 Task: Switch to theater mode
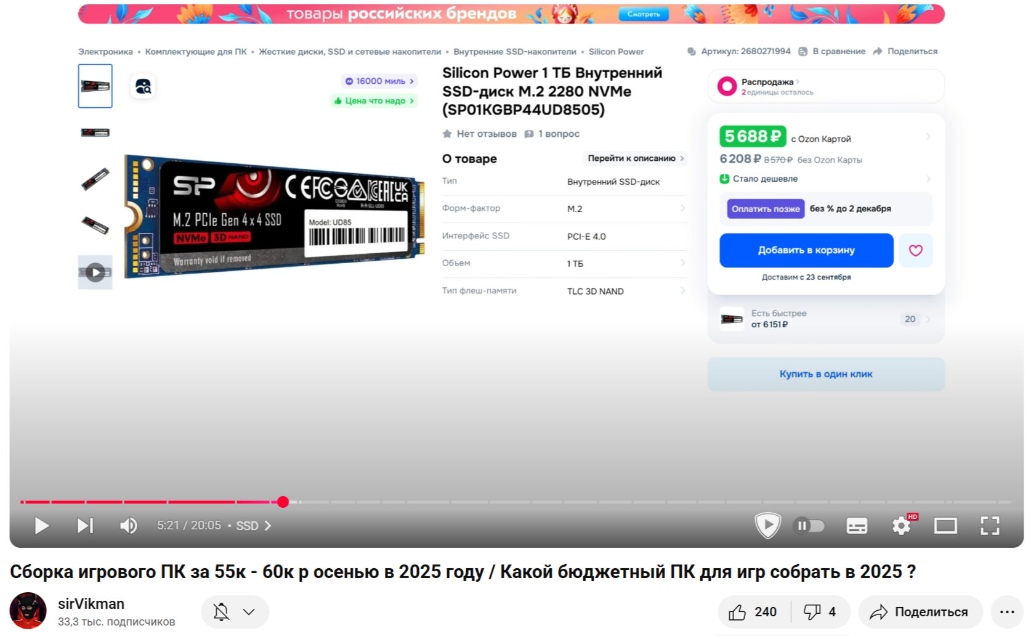tap(945, 526)
